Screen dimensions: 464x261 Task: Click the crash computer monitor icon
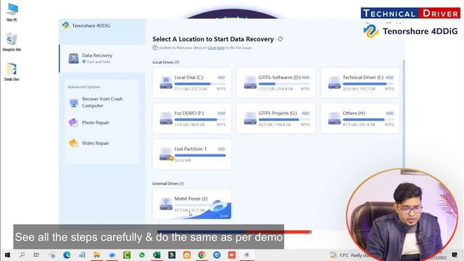click(x=73, y=102)
